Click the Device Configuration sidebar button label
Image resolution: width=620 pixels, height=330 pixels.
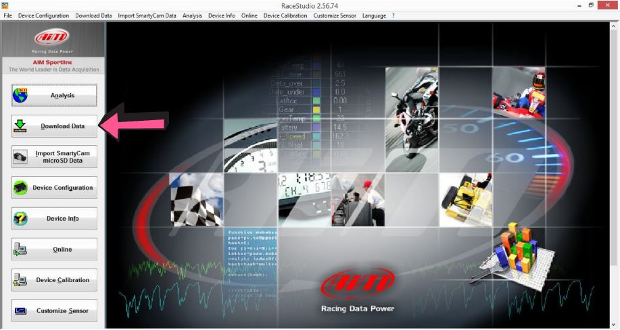tap(62, 188)
